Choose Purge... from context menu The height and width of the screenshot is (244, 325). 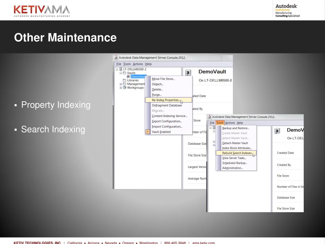[x=168, y=94]
